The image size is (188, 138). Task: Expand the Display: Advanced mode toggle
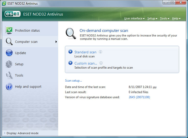[x=5, y=133]
